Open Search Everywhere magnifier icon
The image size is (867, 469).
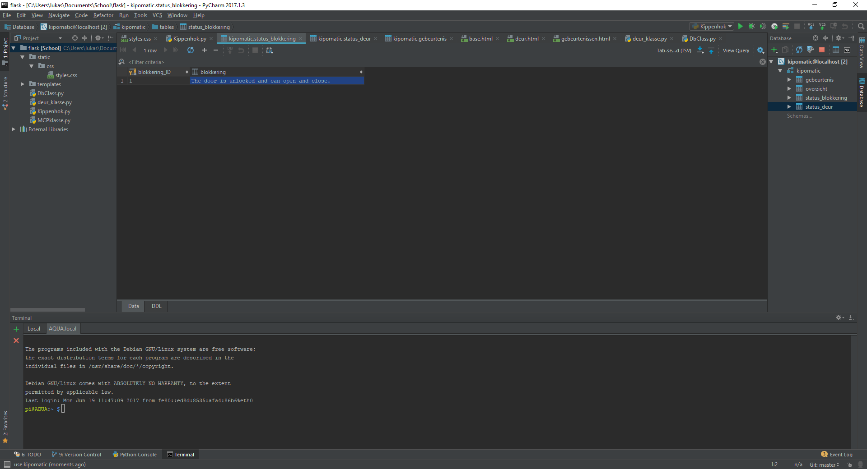point(861,27)
